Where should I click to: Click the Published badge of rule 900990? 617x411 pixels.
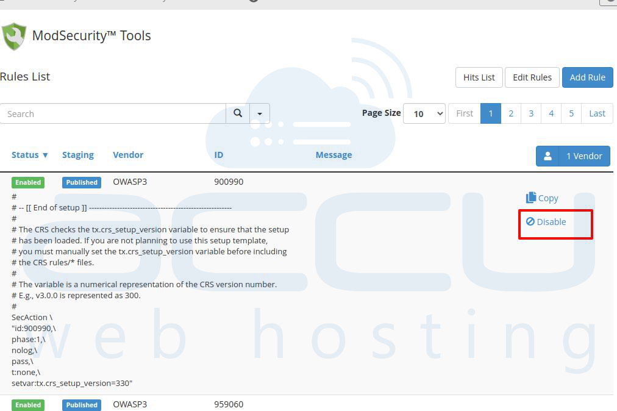tap(82, 182)
